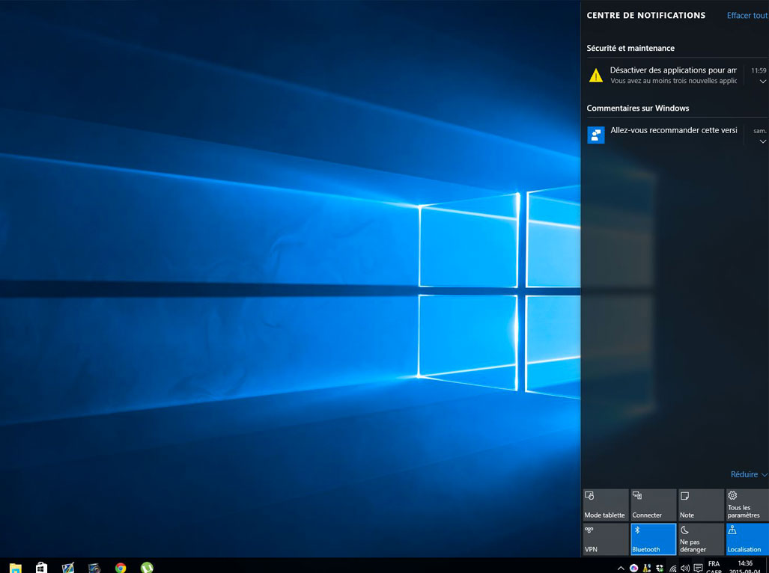Click the yellow flask tray icon
Image resolution: width=769 pixels, height=573 pixels.
(x=647, y=568)
